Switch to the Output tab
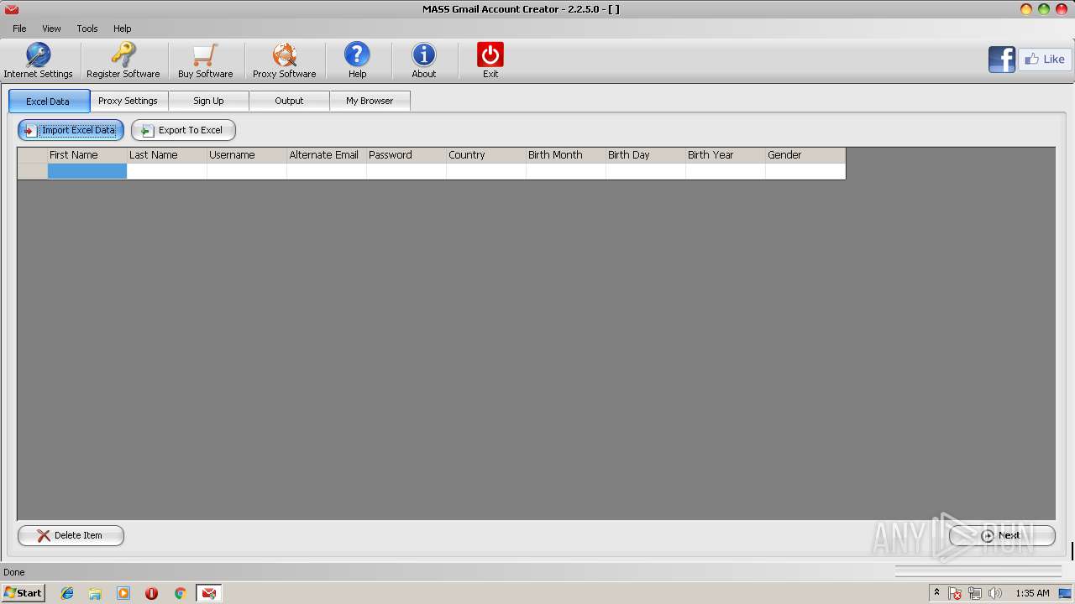1075x604 pixels. [289, 101]
